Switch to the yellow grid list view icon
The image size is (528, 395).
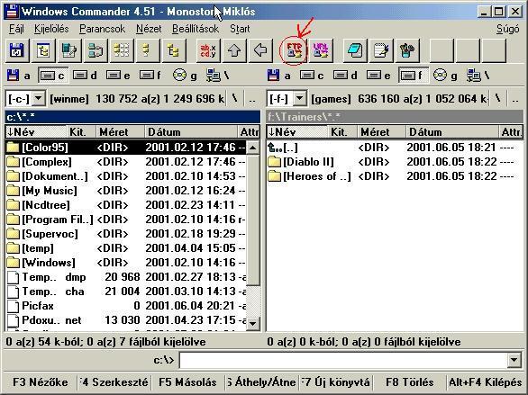click(122, 50)
